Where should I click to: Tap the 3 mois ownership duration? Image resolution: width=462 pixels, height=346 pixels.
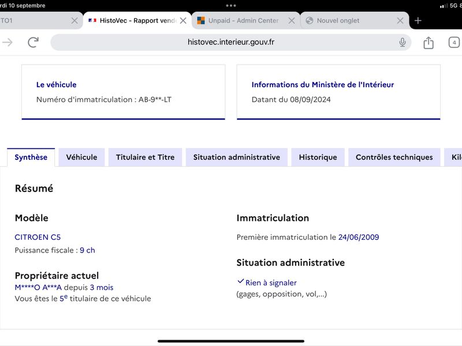(102, 287)
